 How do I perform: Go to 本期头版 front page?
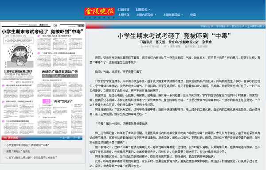124,15
